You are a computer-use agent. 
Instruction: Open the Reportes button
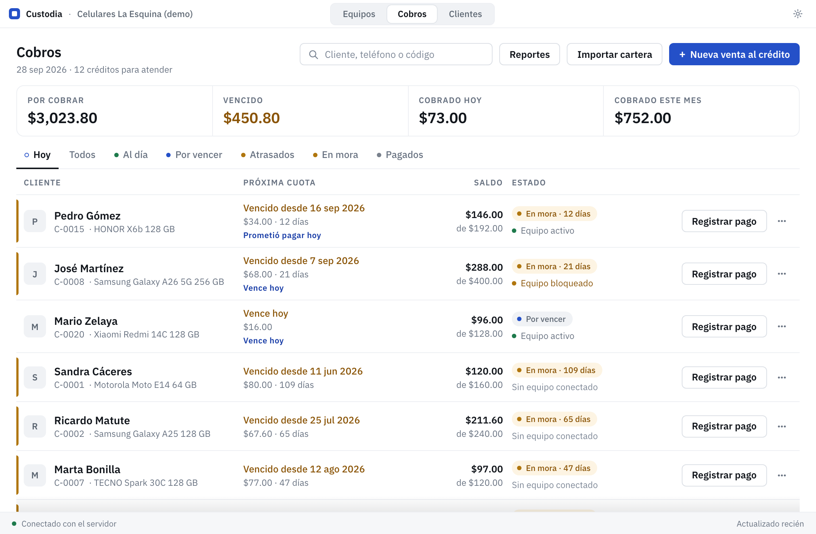pos(529,54)
